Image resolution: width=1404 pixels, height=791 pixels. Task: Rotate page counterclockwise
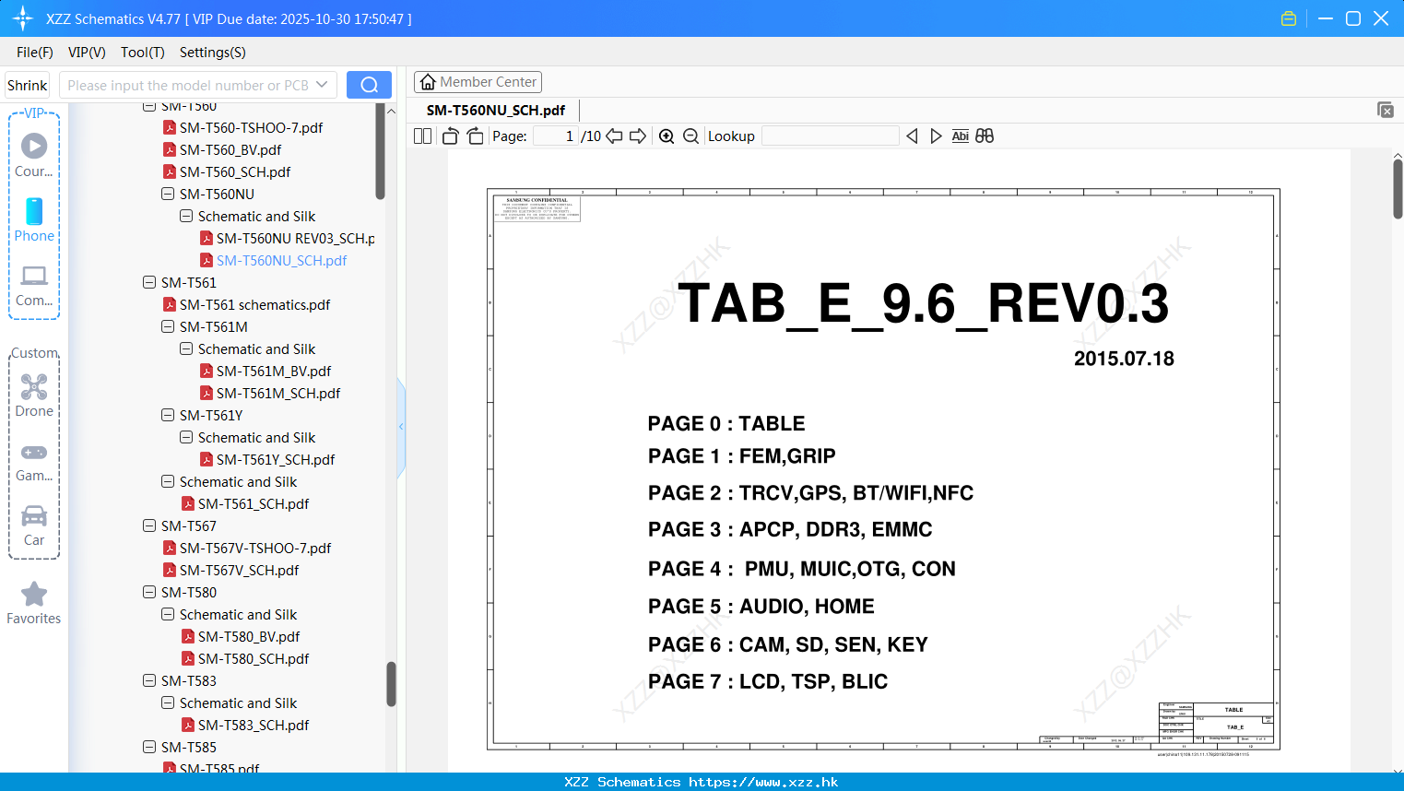pos(450,136)
